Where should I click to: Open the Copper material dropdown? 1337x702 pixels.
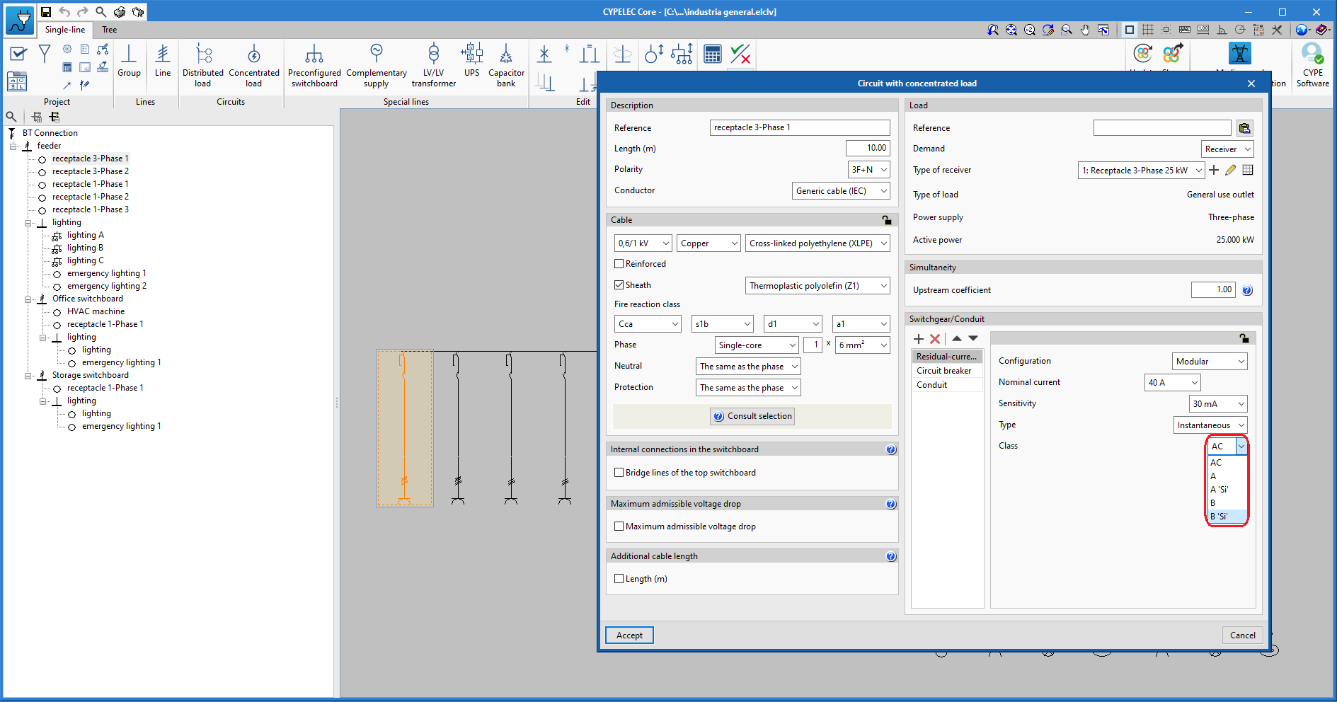pyautogui.click(x=708, y=243)
